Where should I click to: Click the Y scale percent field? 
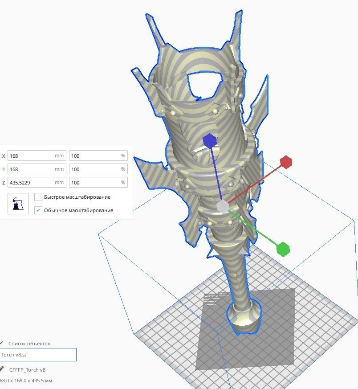(x=98, y=169)
